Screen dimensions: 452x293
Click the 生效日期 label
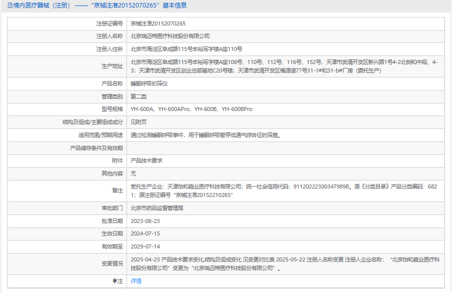click(112, 234)
